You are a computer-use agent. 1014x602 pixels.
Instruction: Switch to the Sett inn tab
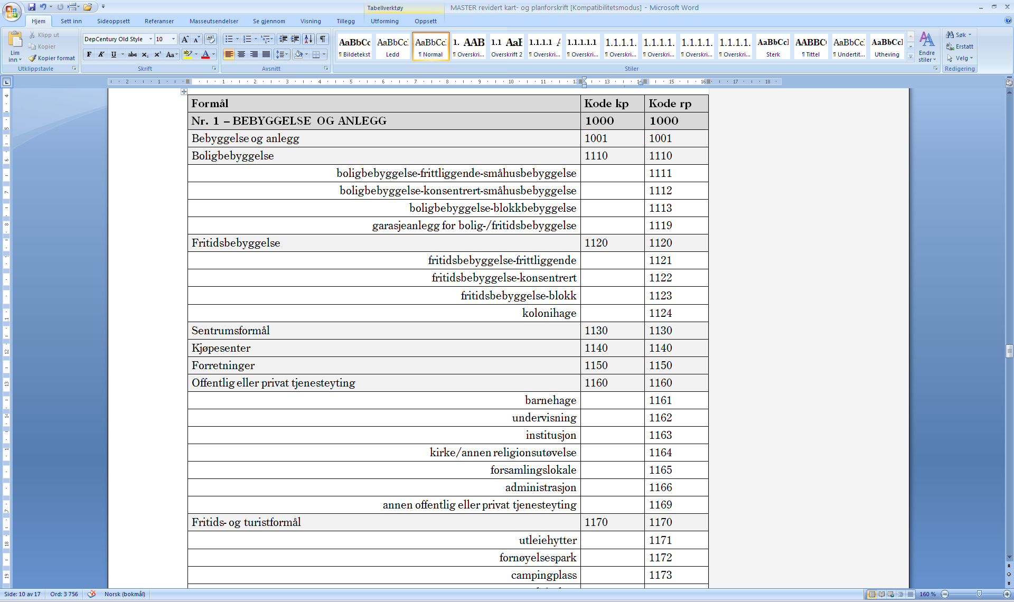(71, 21)
